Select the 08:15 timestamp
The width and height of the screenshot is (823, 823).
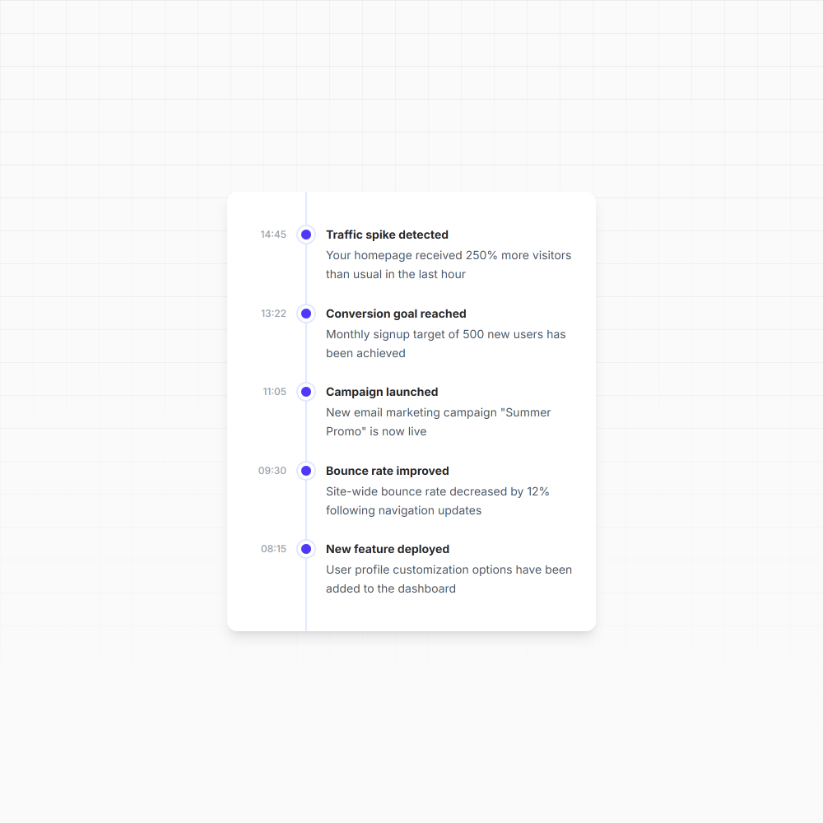[273, 548]
